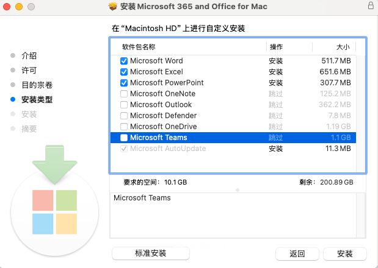378x268 pixels.
Task: Click the 安装类型 step in sidebar
Action: click(x=37, y=99)
